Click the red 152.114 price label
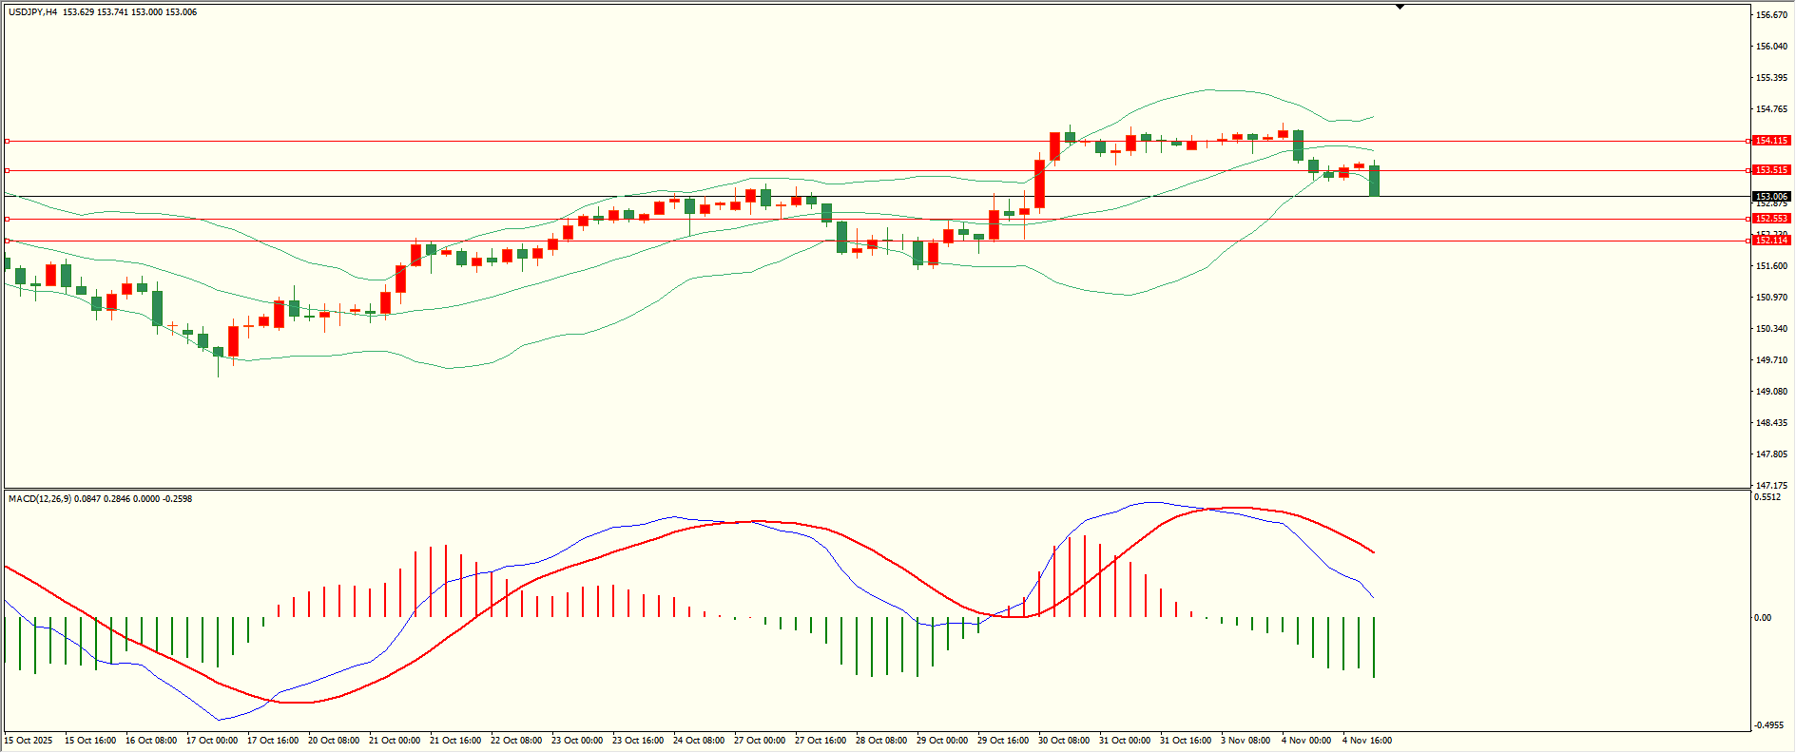Screen dimensions: 1796x753 pyautogui.click(x=1771, y=241)
